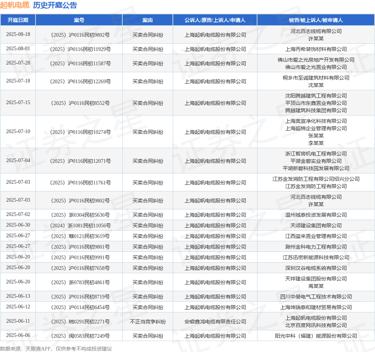Click the date cell 2025-06-12
The width and height of the screenshot is (375, 352).
pyautogui.click(x=18, y=307)
